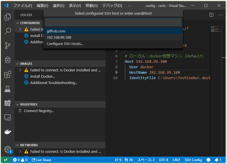The image size is (227, 164).
Task: Choose Configure SSH Hosts... option
Action: point(113,44)
